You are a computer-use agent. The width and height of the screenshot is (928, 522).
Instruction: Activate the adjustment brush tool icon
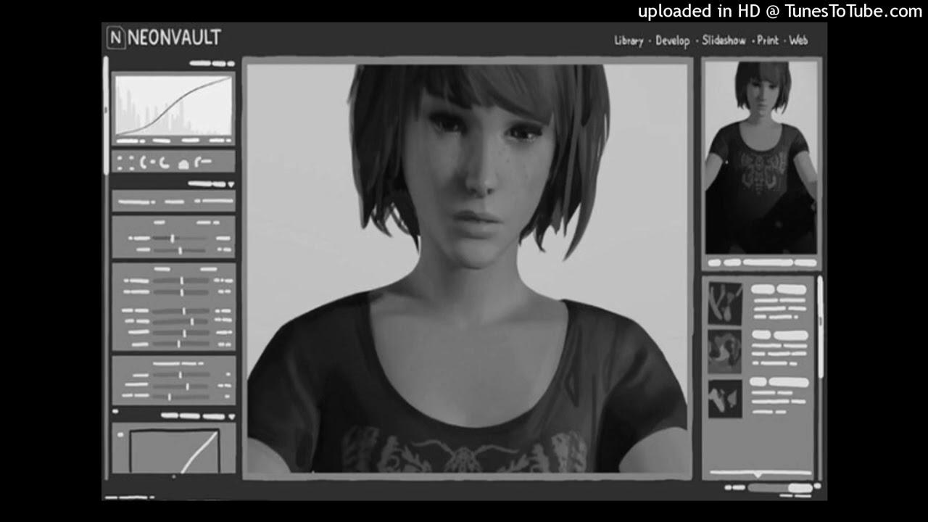(x=203, y=162)
